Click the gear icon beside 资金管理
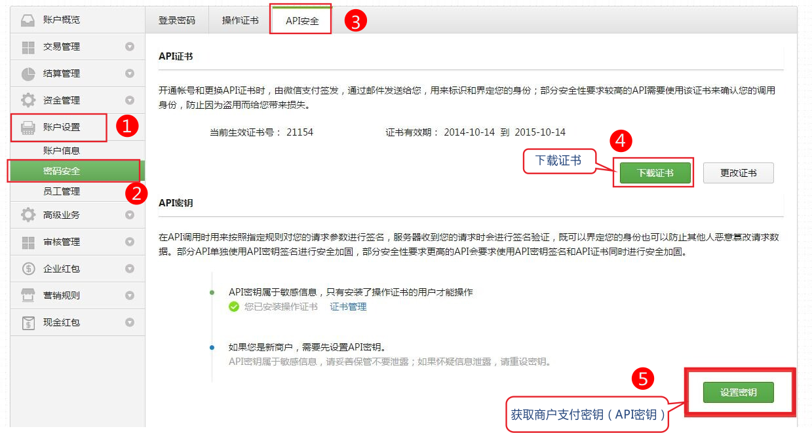The width and height of the screenshot is (812, 433). pos(28,100)
